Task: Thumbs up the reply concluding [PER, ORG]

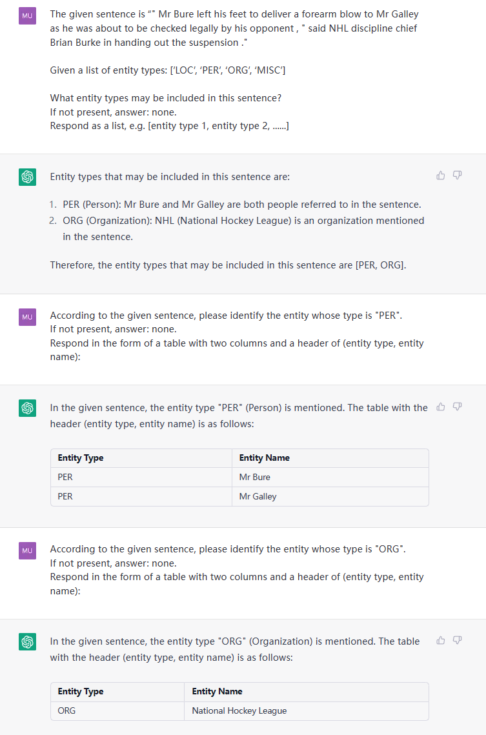Action: 441,176
